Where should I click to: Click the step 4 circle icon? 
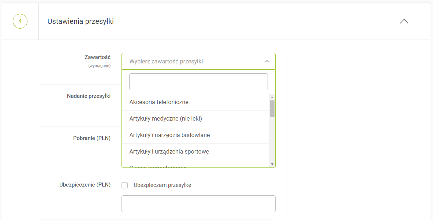point(20,21)
